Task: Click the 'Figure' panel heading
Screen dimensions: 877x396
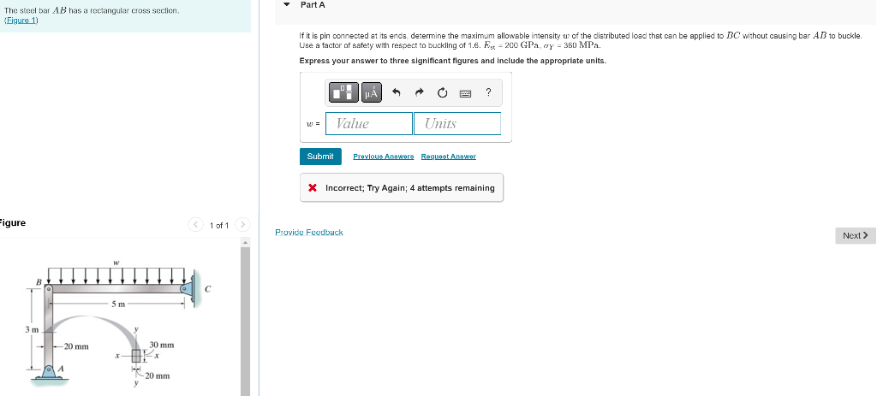Action: (x=12, y=223)
